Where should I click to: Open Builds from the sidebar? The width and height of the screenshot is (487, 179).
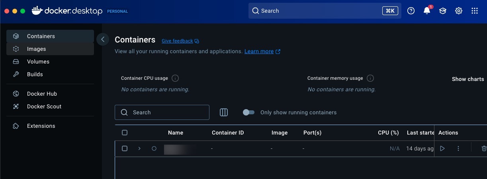pyautogui.click(x=50, y=74)
